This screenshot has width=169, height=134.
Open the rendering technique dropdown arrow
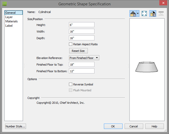click(x=138, y=13)
